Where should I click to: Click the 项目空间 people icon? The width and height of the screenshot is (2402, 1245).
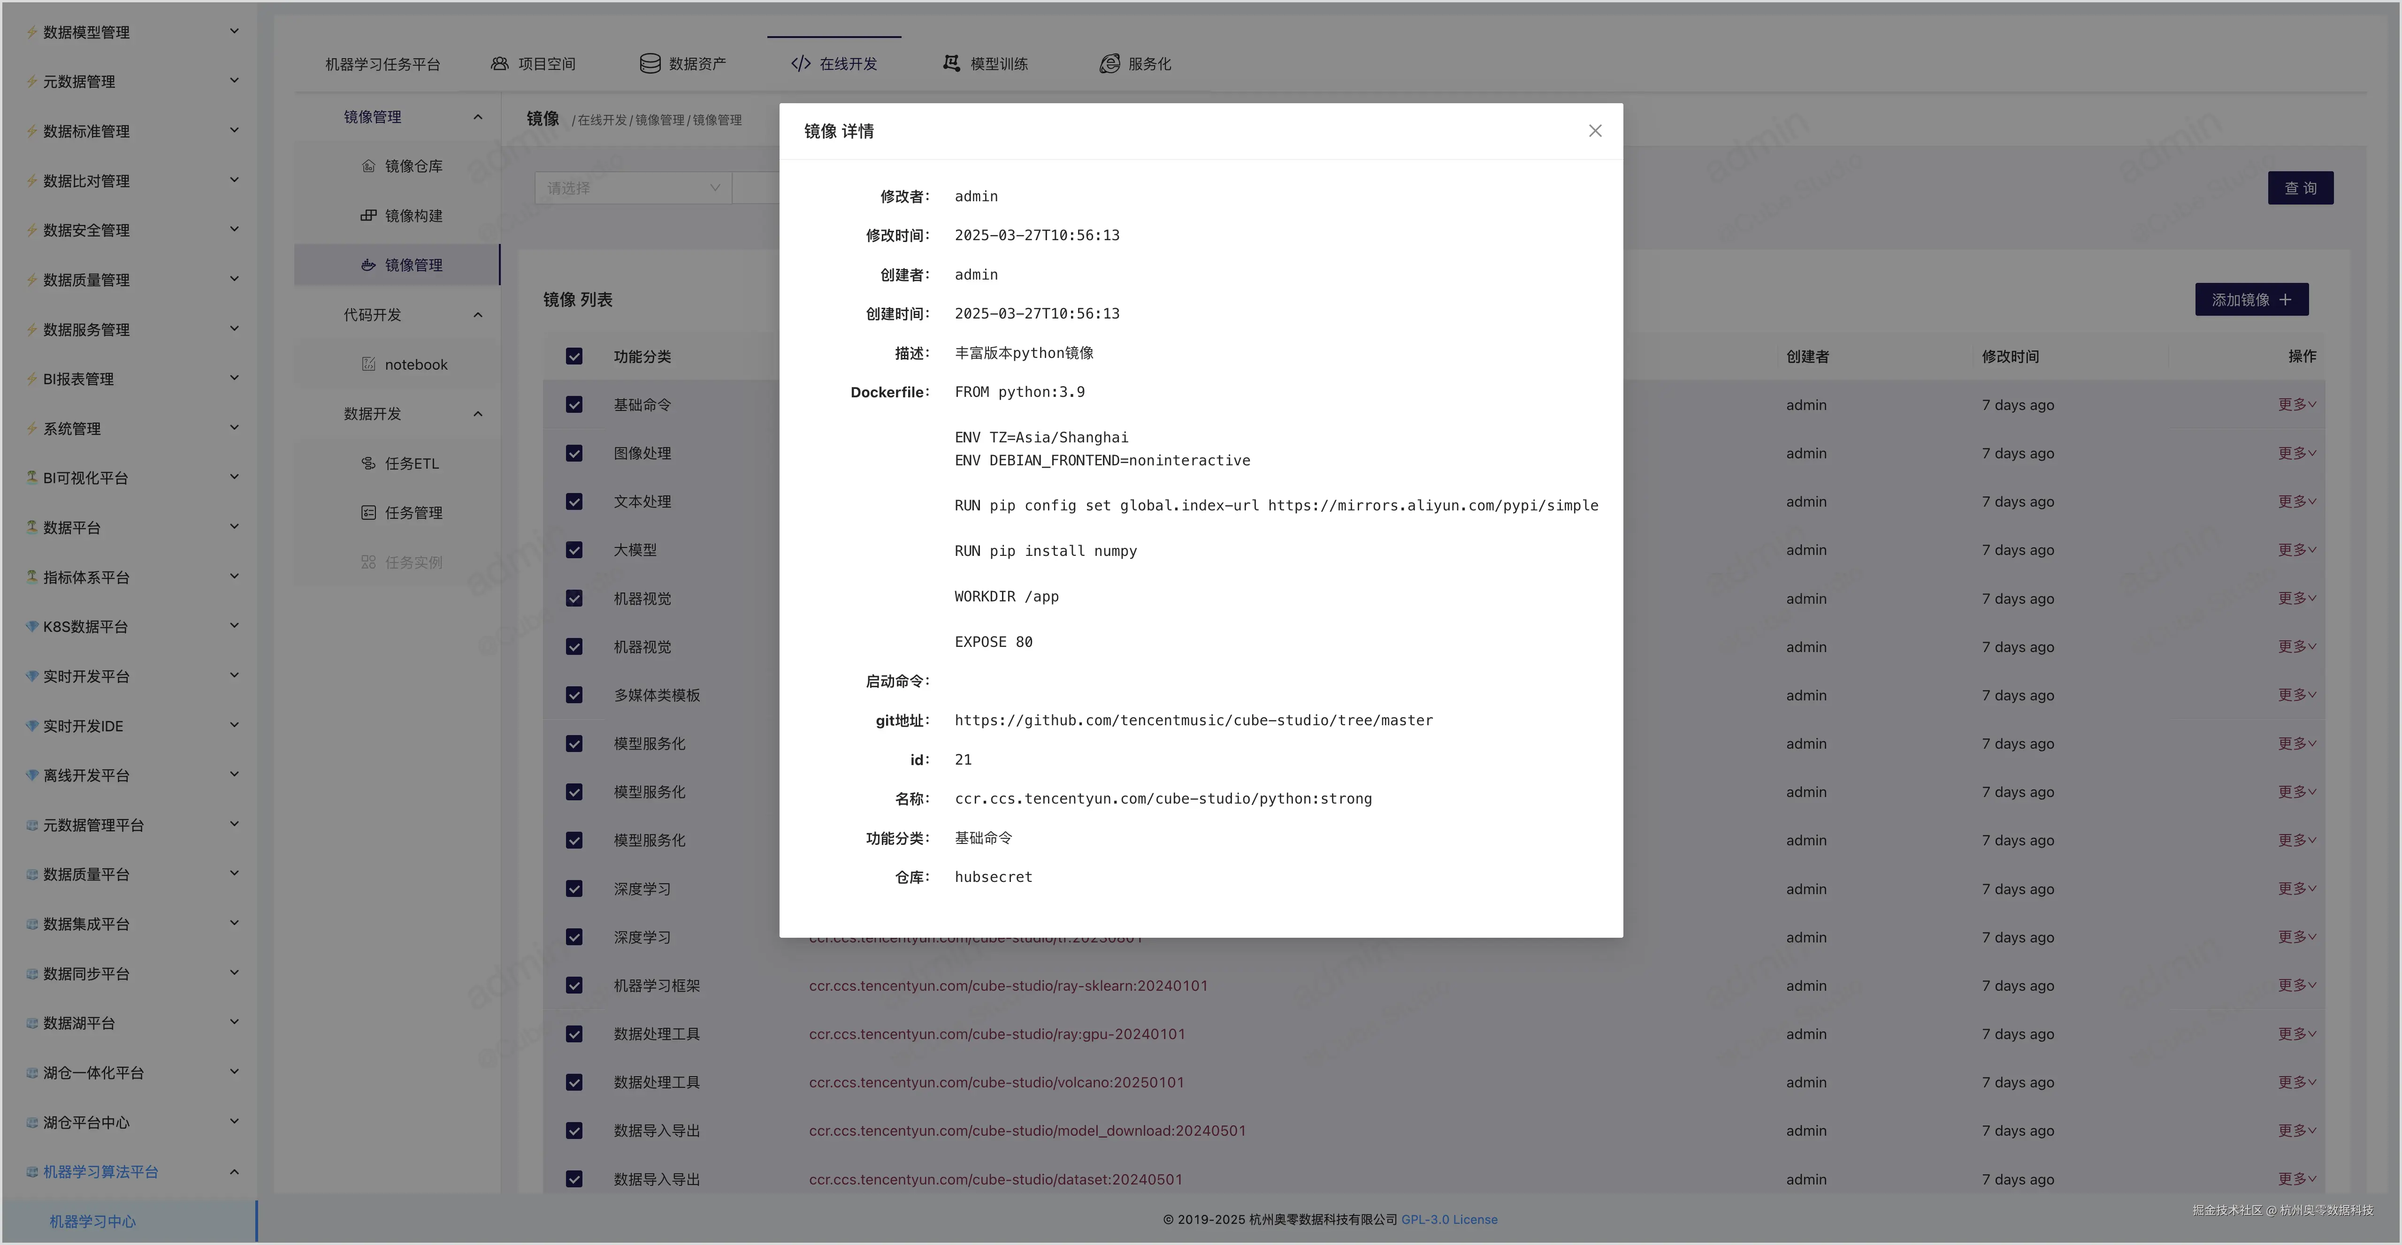[x=500, y=64]
